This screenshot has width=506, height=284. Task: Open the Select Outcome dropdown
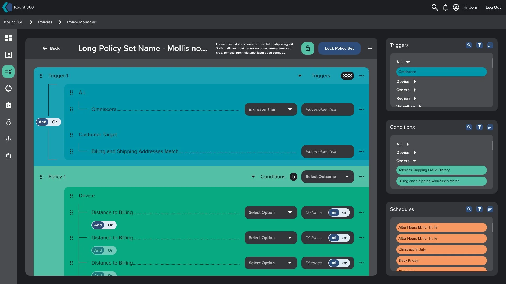coord(328,177)
